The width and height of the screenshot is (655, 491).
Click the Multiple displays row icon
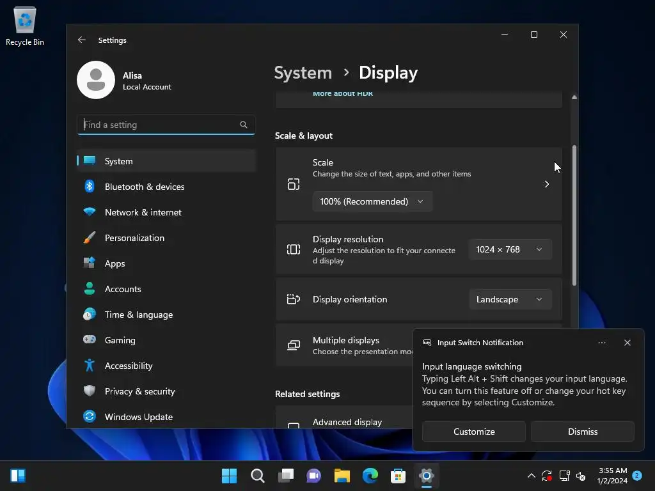293,345
